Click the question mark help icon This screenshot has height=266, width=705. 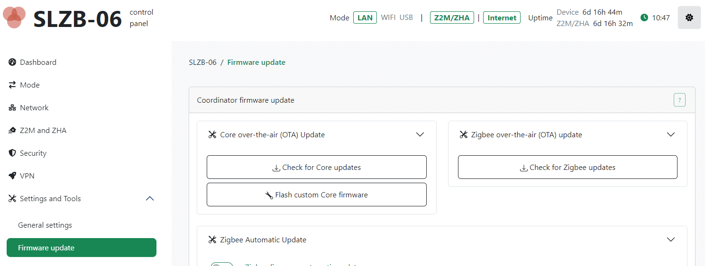pyautogui.click(x=679, y=100)
